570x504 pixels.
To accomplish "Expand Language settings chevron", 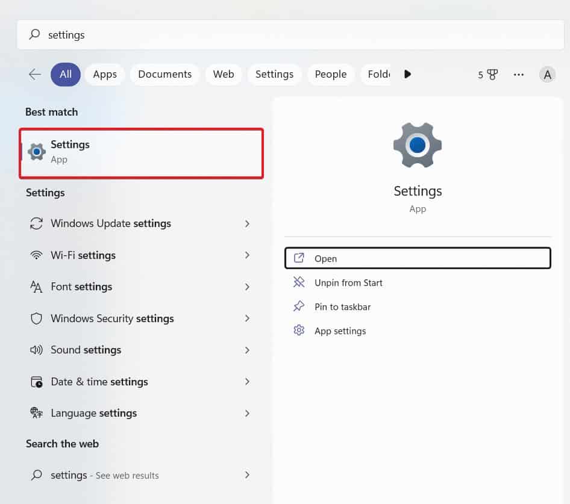I will click(x=247, y=413).
